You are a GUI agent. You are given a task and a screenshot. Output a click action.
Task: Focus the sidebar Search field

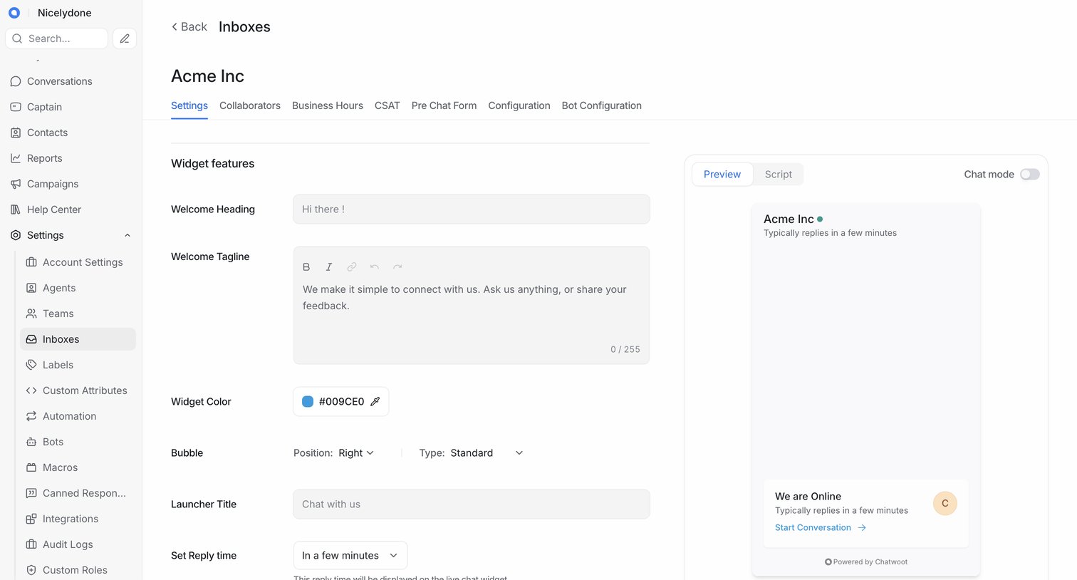[57, 38]
